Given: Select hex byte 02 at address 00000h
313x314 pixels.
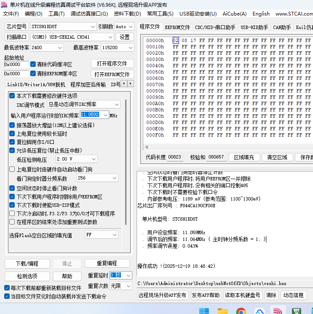Looking at the screenshot, I should (176, 40).
